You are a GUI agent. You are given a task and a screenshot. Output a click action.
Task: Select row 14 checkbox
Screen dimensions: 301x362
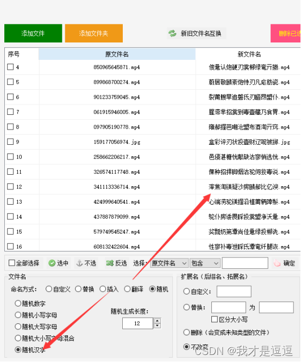[x=10, y=217]
